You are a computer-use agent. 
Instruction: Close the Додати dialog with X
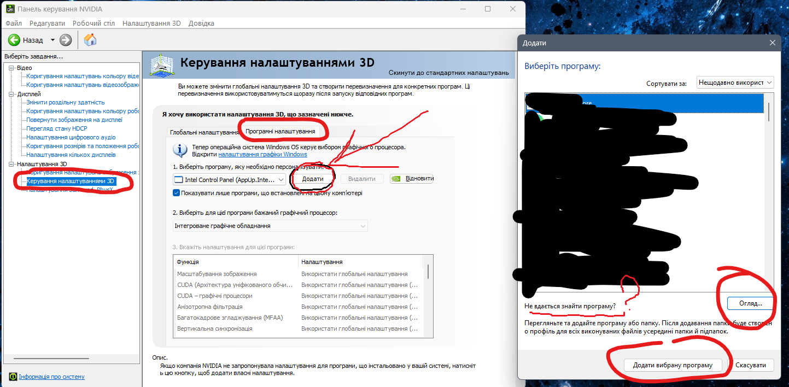(772, 43)
